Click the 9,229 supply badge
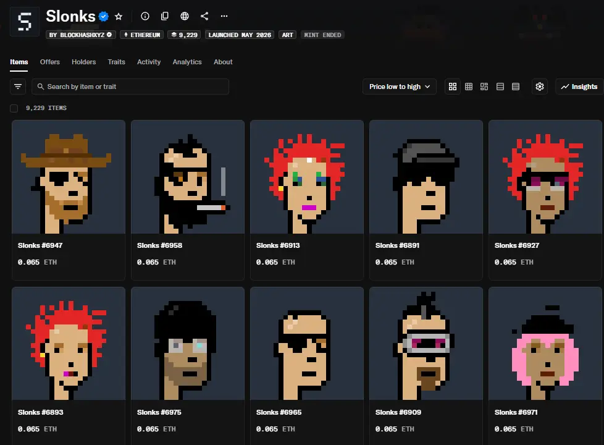 click(x=184, y=35)
